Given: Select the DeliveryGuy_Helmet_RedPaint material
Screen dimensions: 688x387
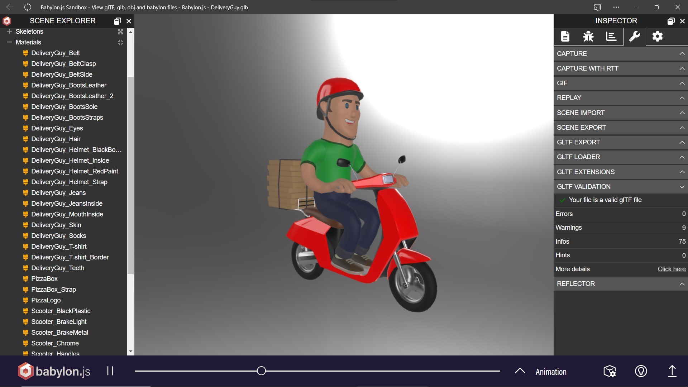Looking at the screenshot, I should (75, 171).
